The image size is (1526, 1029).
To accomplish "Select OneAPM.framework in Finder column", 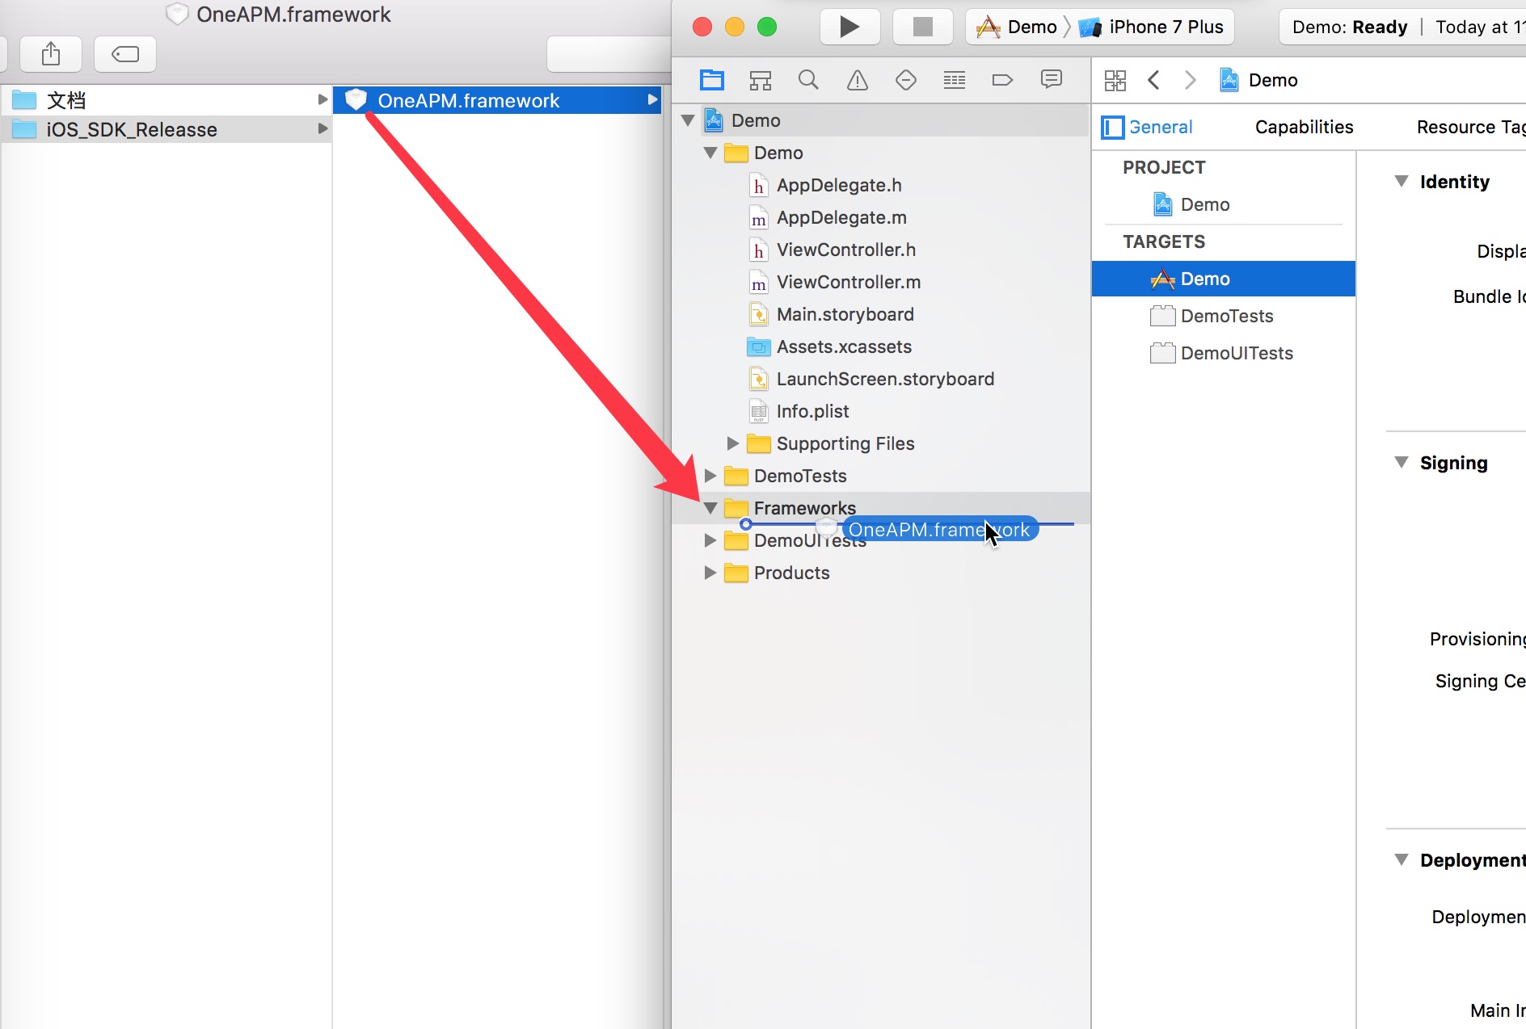I will click(497, 100).
